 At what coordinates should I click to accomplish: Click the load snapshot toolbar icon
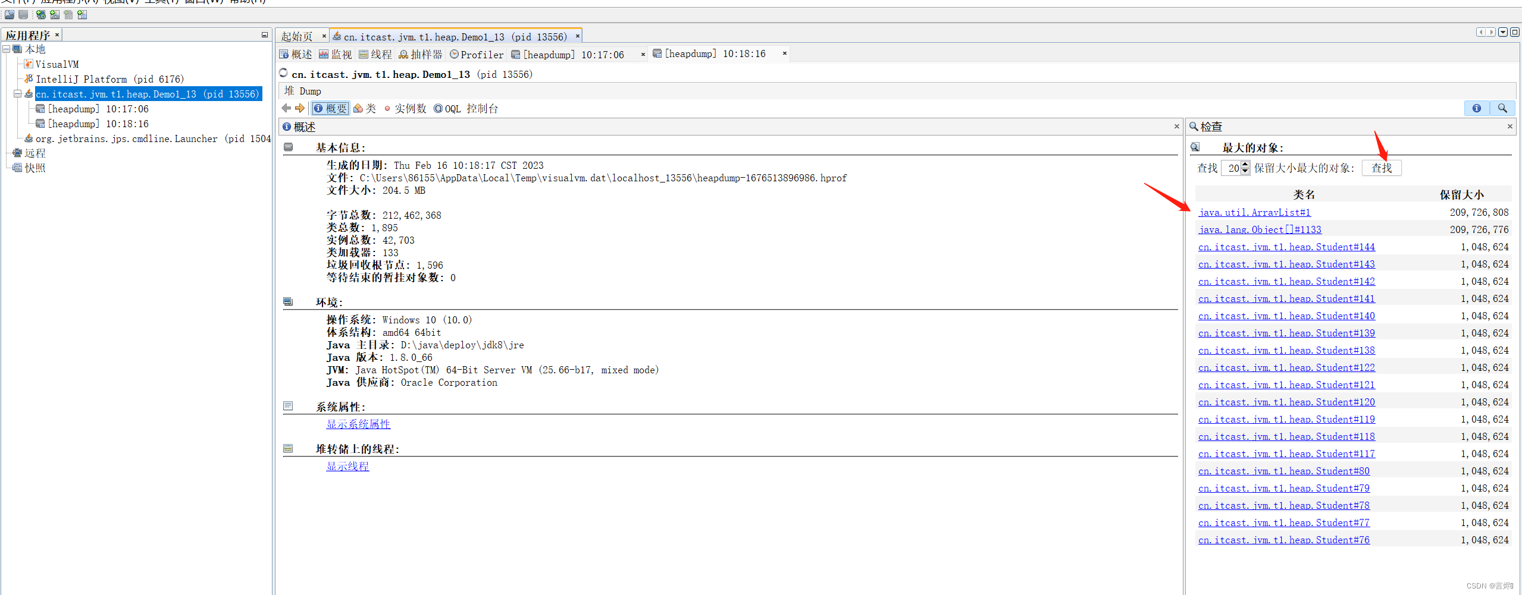tap(10, 15)
